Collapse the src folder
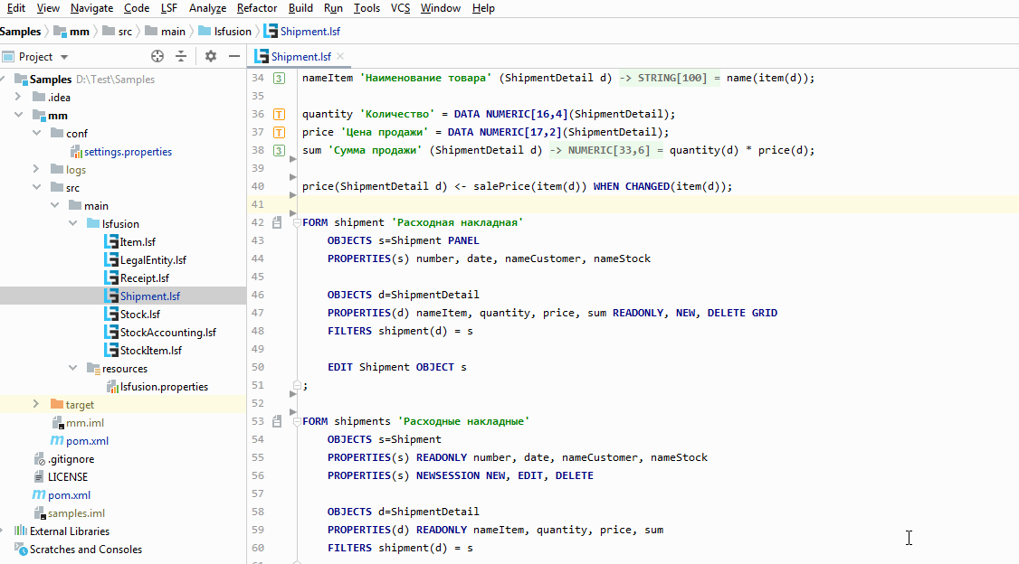1019x564 pixels. tap(36, 188)
